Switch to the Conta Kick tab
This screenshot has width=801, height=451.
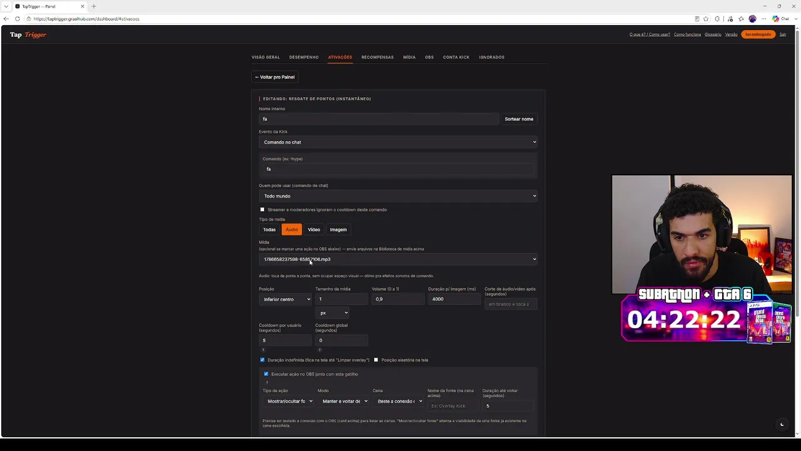click(x=456, y=57)
